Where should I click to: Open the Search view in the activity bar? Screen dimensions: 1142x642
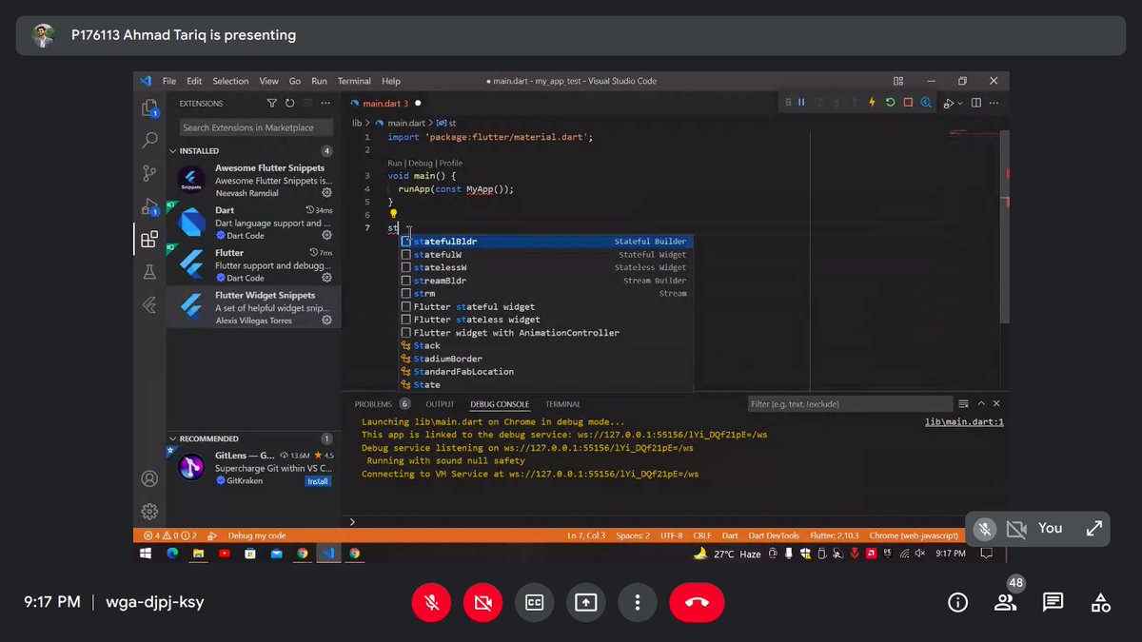149,141
